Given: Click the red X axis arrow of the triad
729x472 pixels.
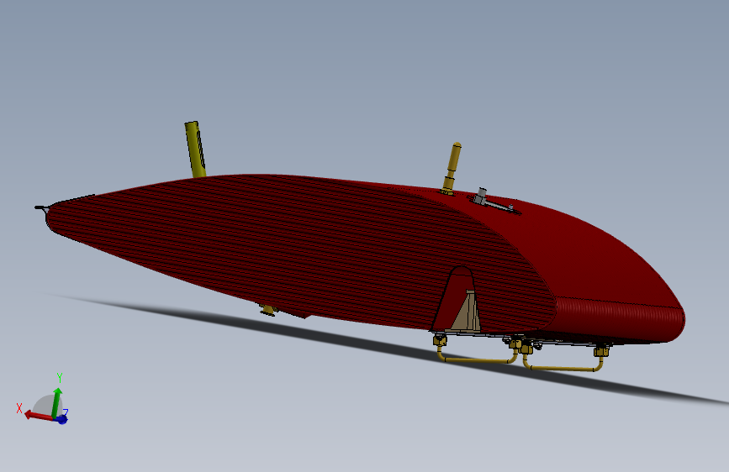Looking at the screenshot, I should pos(39,415).
